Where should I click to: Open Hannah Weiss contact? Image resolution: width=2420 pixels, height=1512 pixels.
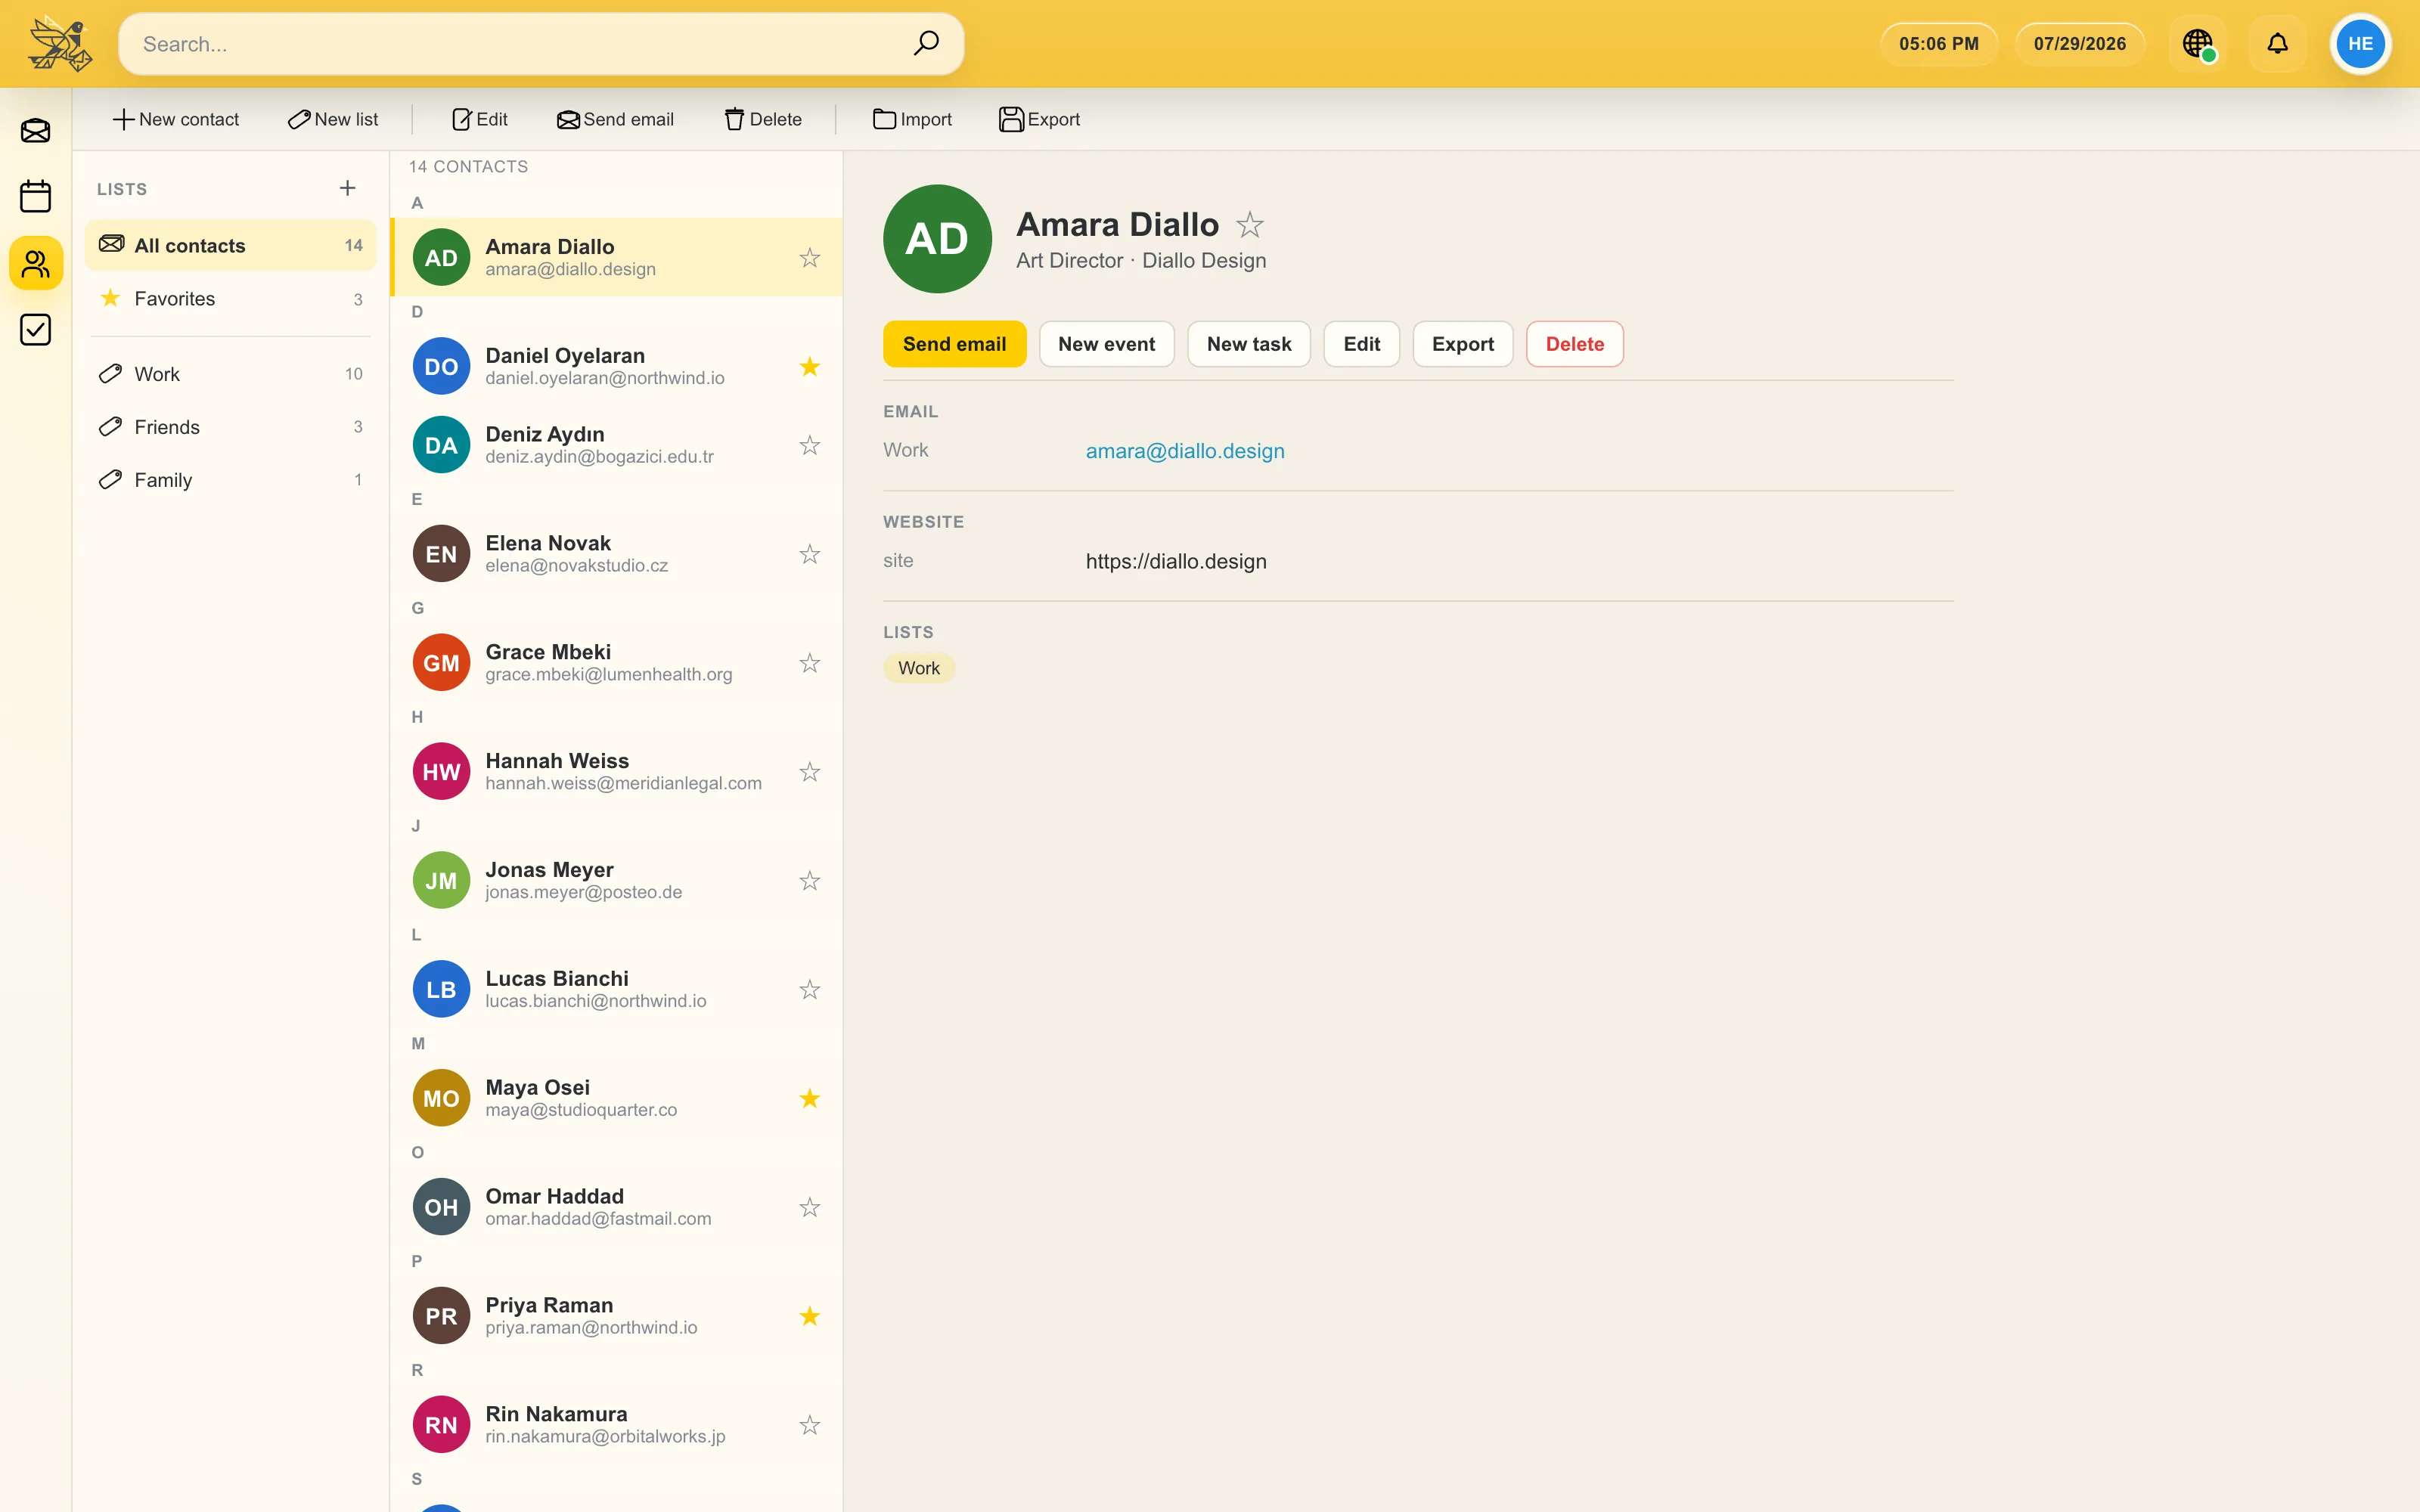coord(617,772)
